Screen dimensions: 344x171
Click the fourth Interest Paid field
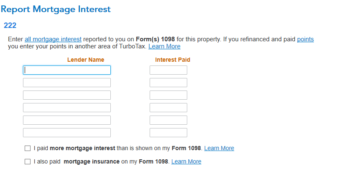[168, 108]
